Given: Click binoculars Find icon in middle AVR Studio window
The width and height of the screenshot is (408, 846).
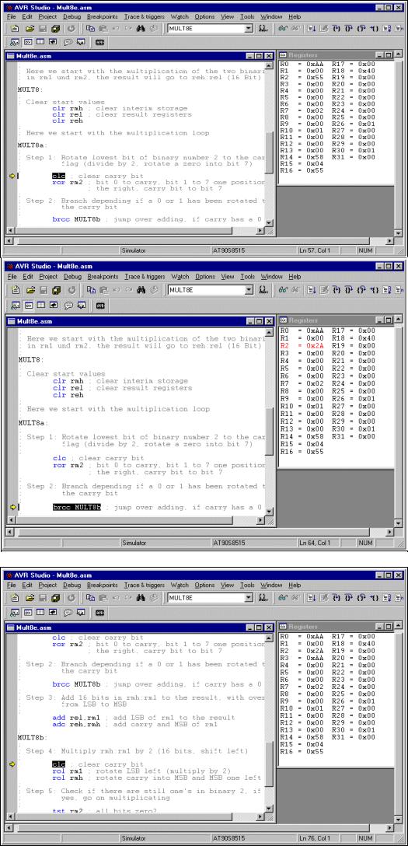Looking at the screenshot, I should 141,290.
